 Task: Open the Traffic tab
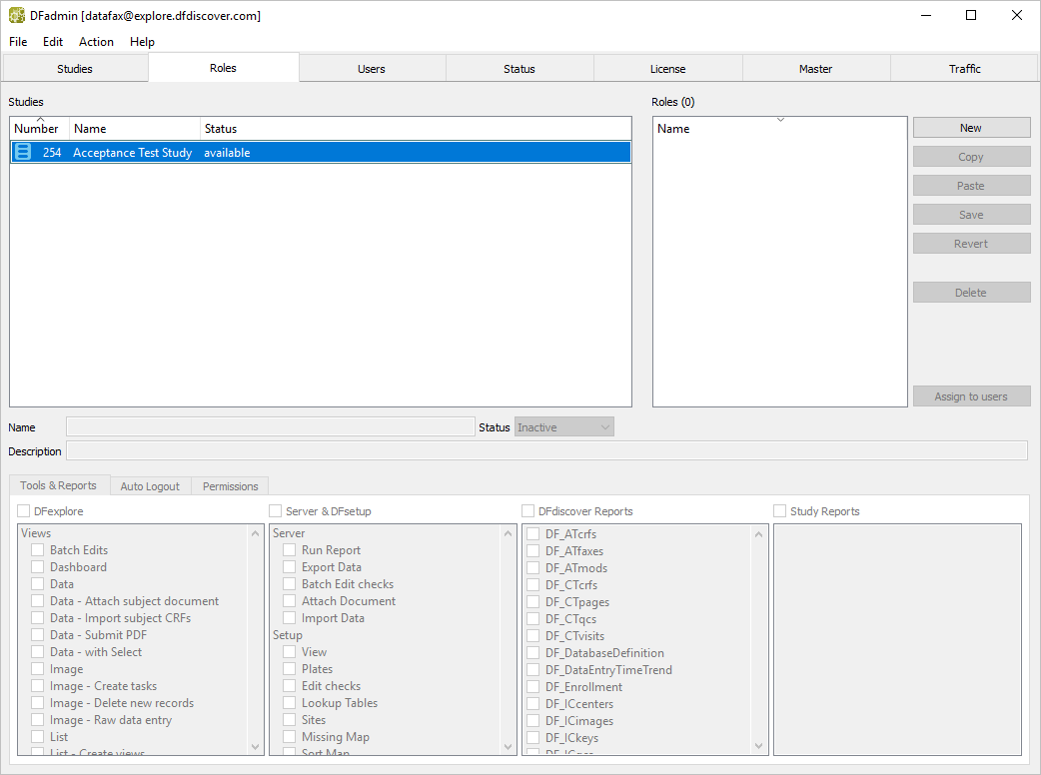point(964,69)
